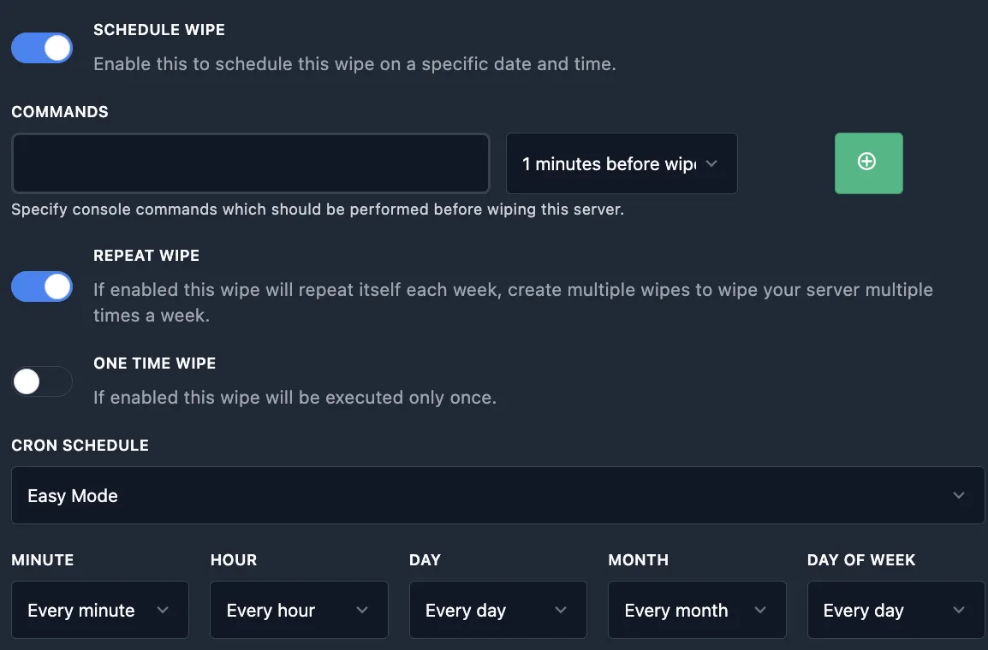
Task: Click the REPEAT WIPE heading label
Action: 146,256
